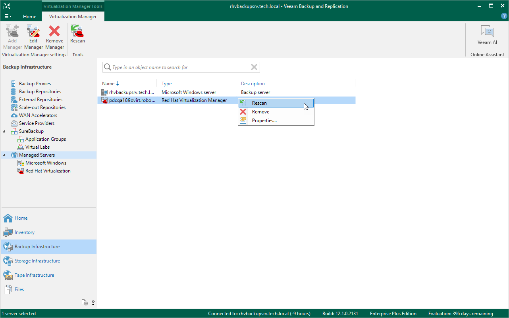
Task: Click the red X icon beside Remove
Action: tap(243, 112)
